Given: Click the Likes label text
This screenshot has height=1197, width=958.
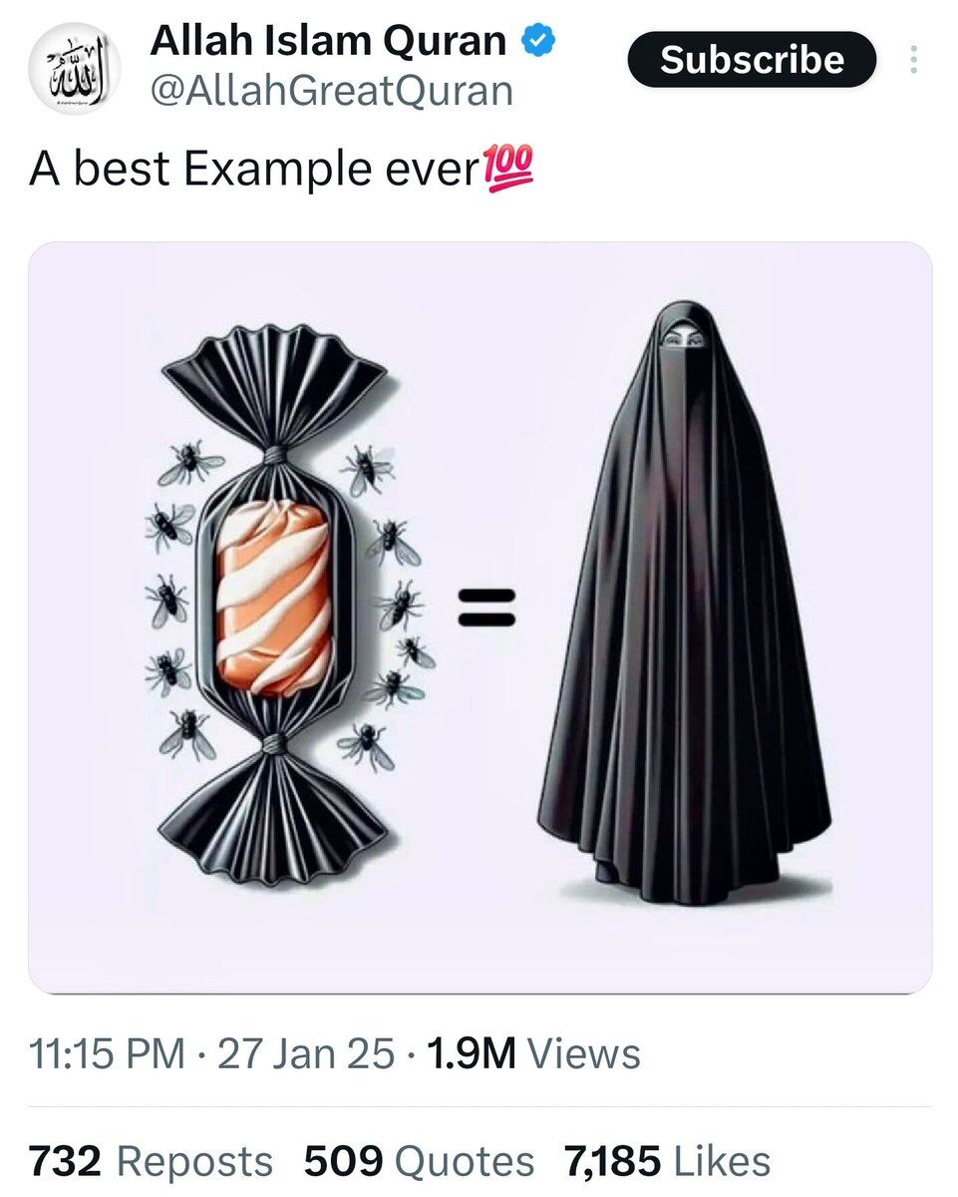Looking at the screenshot, I should 723,1162.
